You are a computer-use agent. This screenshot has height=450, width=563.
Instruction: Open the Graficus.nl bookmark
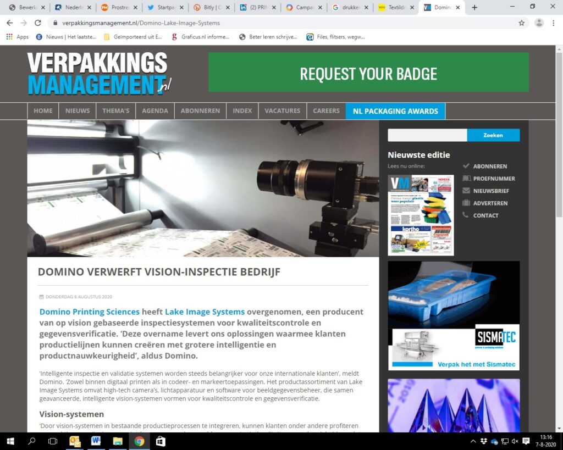pos(200,37)
